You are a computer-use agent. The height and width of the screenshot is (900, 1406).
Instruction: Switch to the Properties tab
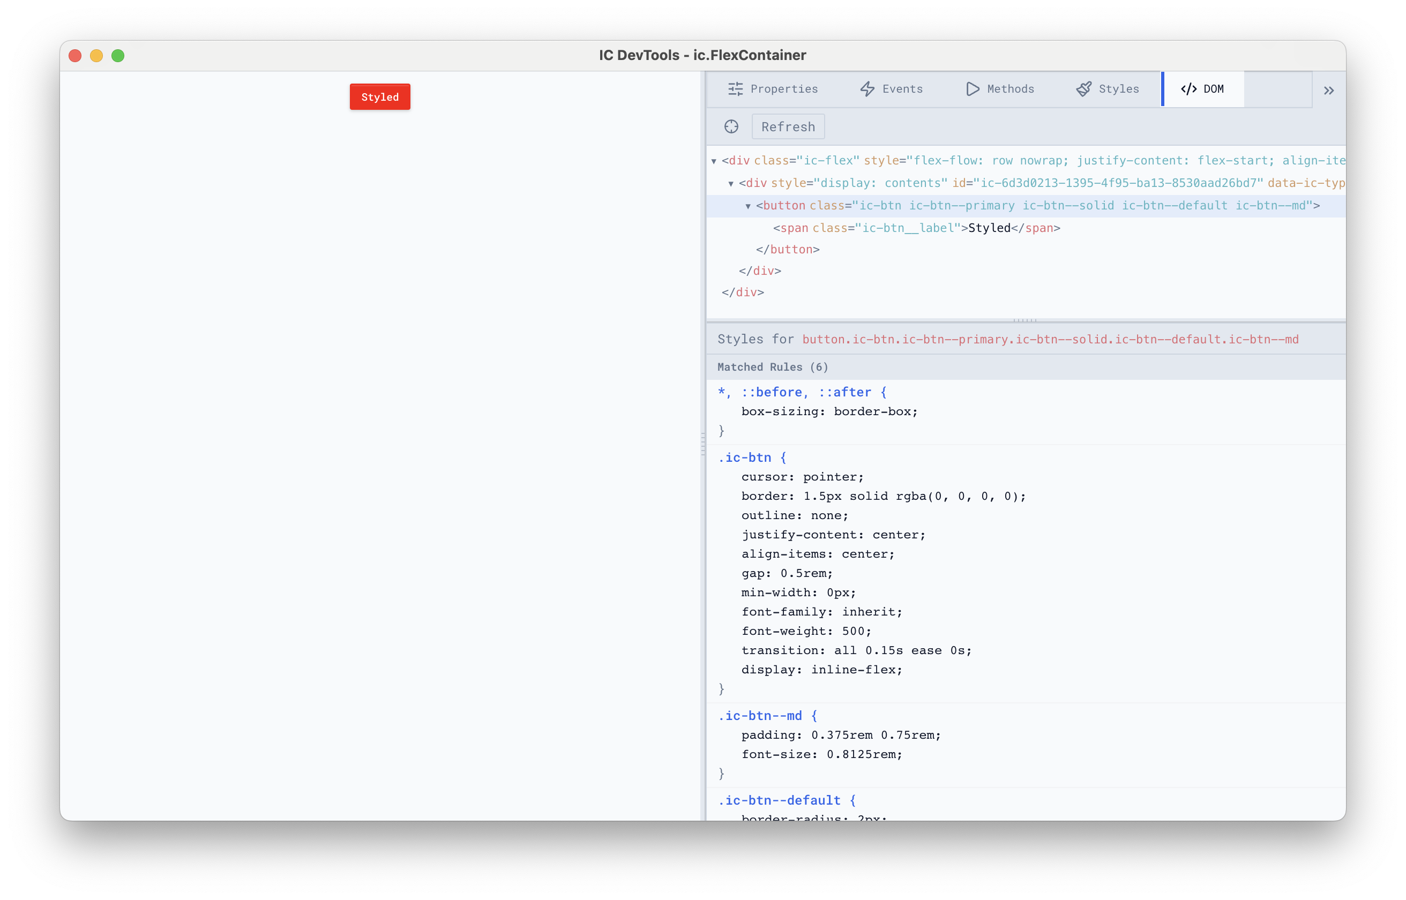click(784, 89)
